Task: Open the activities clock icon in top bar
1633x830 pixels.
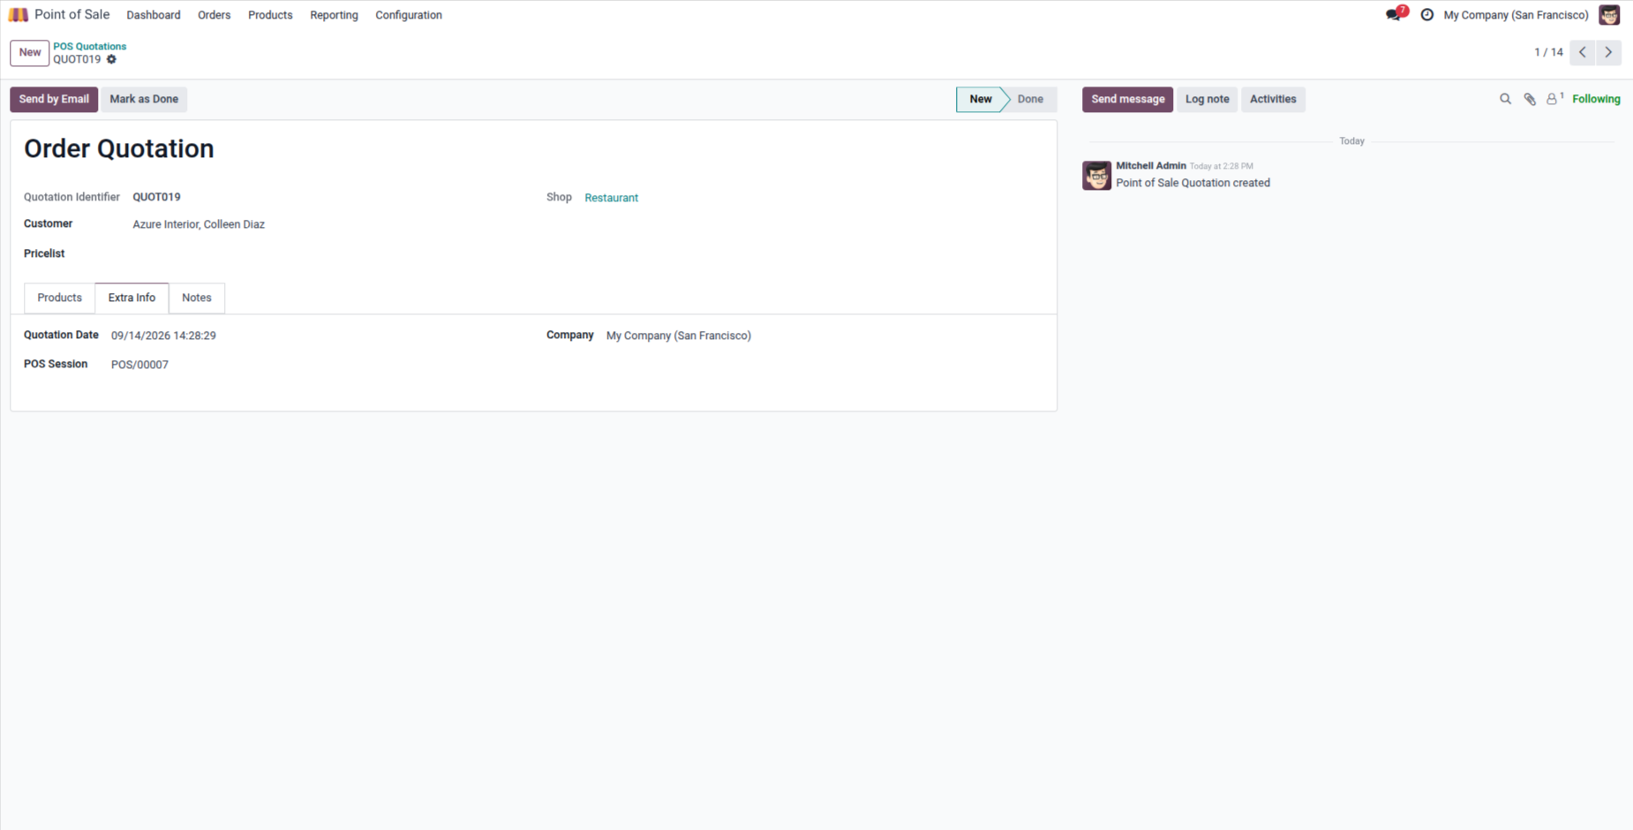Action: pos(1426,15)
